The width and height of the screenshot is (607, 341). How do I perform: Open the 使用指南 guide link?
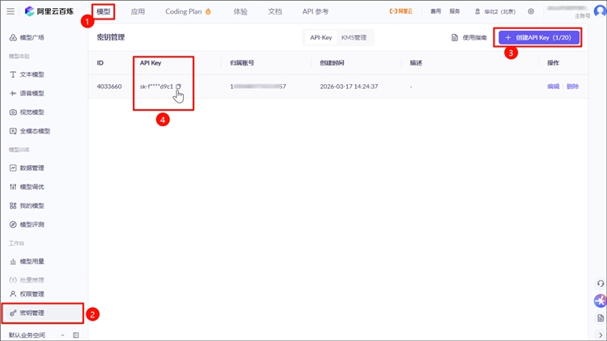(469, 37)
